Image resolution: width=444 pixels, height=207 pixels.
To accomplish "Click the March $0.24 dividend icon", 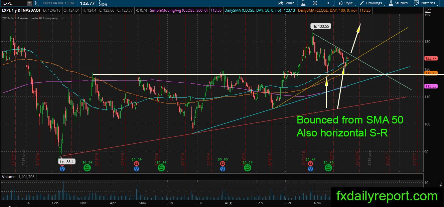I will point(87,168).
